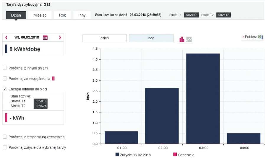This screenshot has width=266, height=158.
Task: Click the Generacja legend marker
Action: pos(175,154)
